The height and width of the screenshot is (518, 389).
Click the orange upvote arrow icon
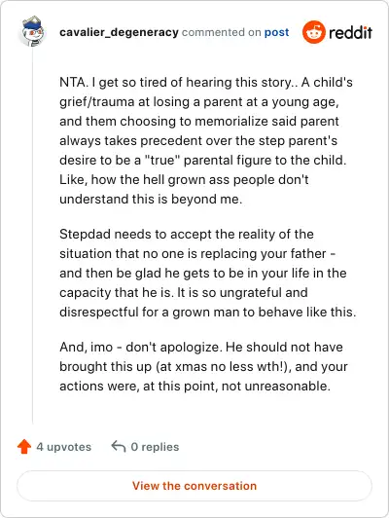(24, 447)
